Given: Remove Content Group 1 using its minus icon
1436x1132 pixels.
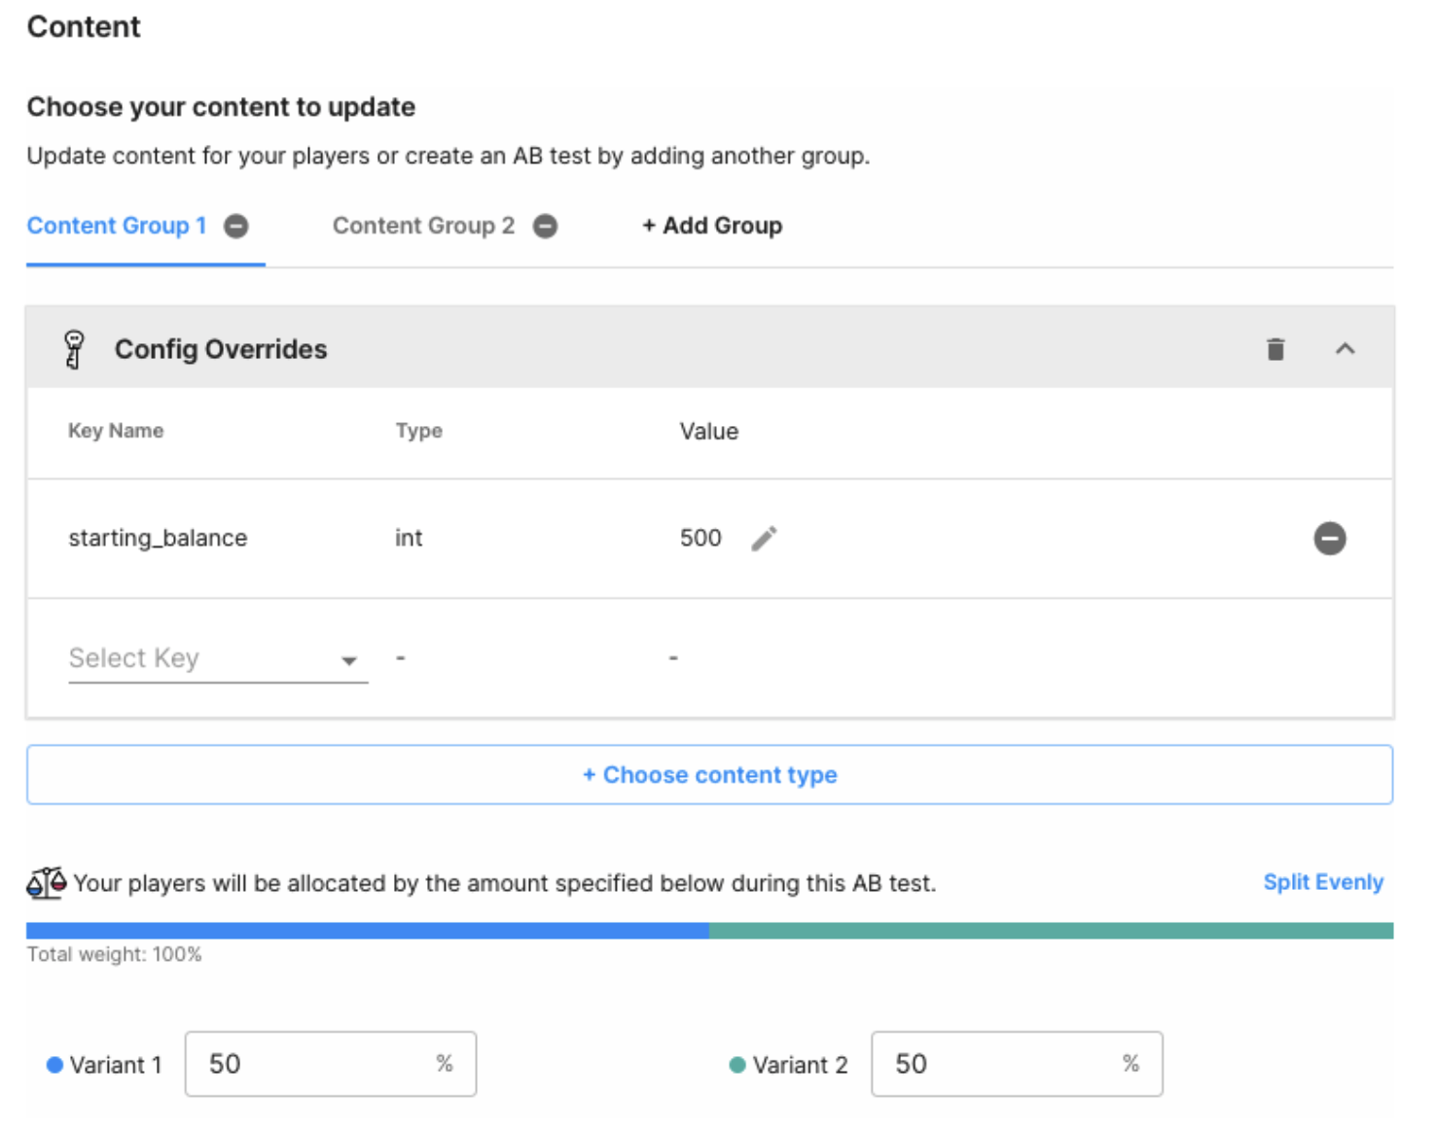Looking at the screenshot, I should (236, 227).
